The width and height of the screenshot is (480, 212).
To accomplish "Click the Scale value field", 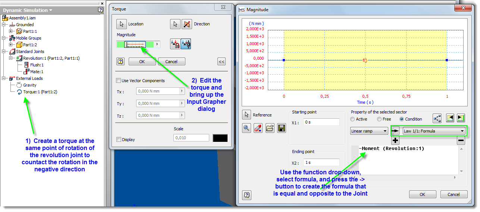I will (x=191, y=138).
